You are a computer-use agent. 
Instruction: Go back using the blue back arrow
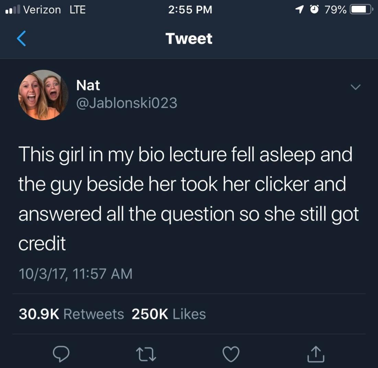[x=21, y=39]
